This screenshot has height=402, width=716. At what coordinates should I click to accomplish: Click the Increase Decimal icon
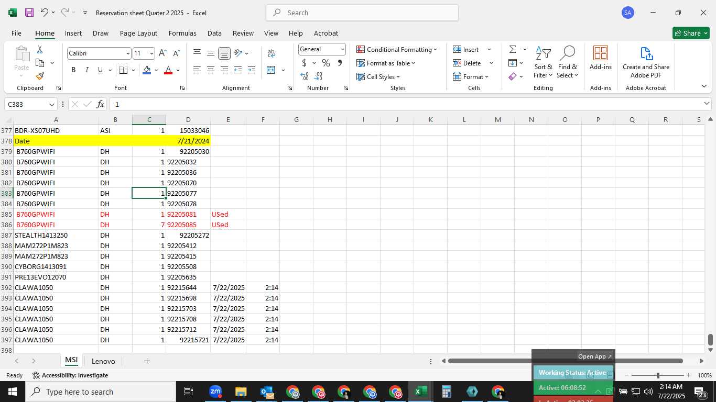(x=305, y=76)
